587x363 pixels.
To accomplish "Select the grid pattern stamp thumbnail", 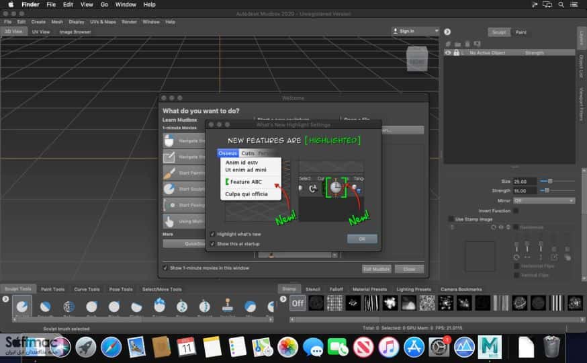I will click(334, 303).
